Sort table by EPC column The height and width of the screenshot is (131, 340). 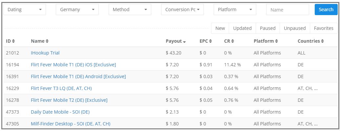pyautogui.click(x=205, y=41)
